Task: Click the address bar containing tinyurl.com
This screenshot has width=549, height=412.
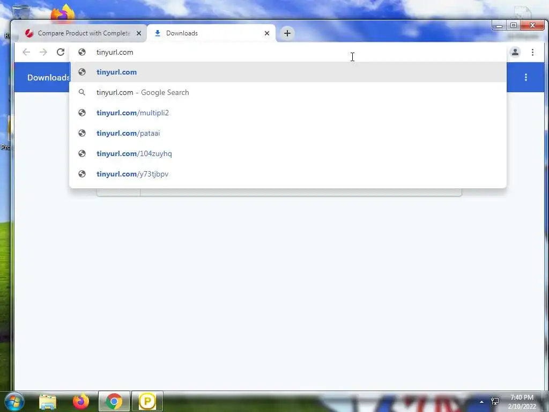Action: coord(288,52)
